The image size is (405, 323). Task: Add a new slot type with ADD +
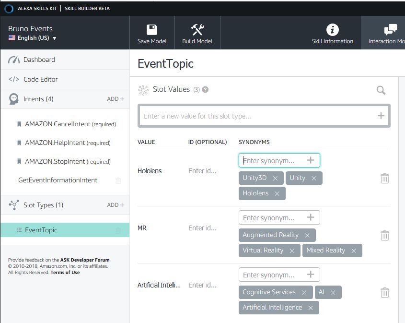pos(115,205)
